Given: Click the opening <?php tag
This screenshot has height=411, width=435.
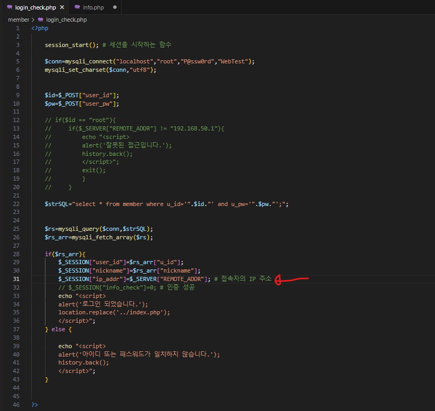Looking at the screenshot, I should tap(40, 29).
